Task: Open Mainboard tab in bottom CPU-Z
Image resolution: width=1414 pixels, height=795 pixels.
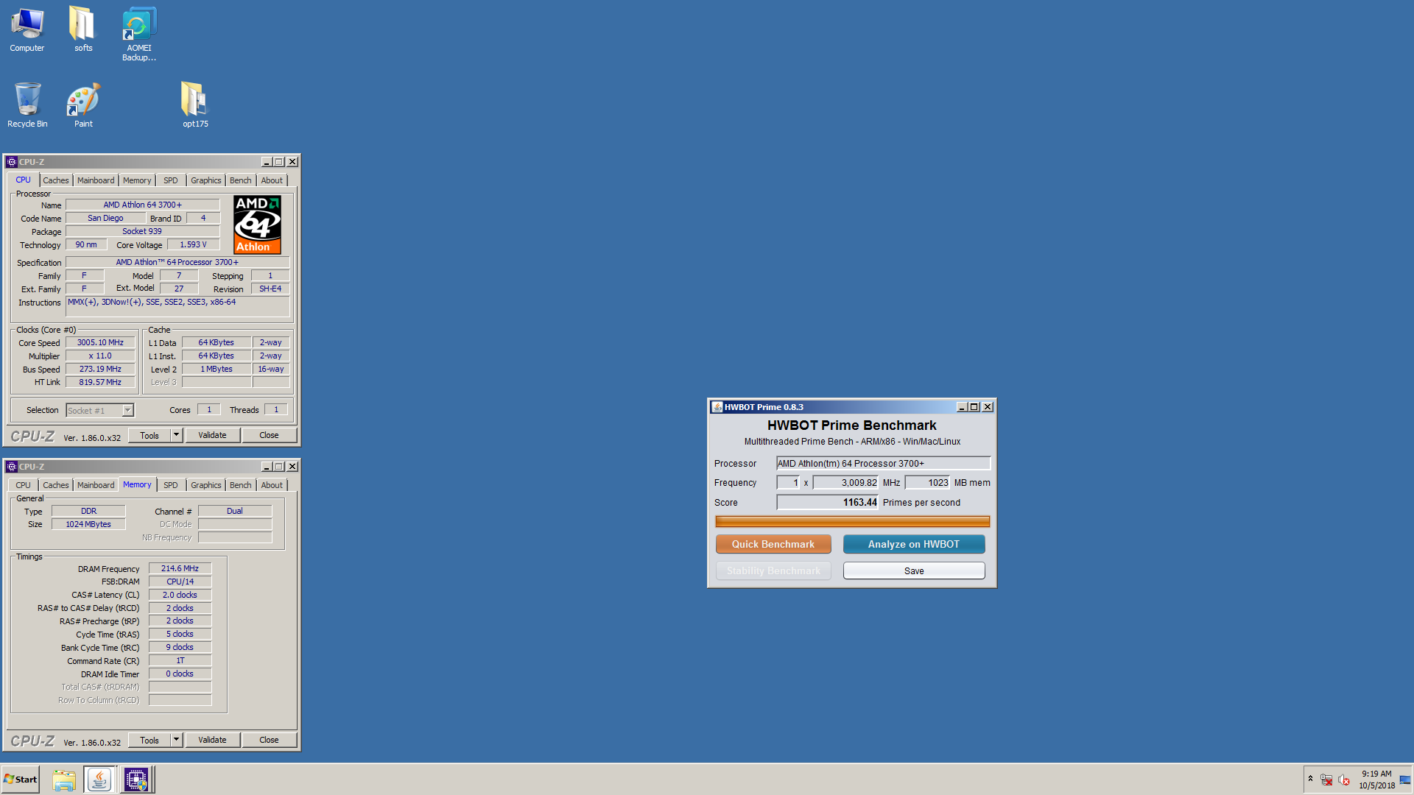Action: pos(96,485)
